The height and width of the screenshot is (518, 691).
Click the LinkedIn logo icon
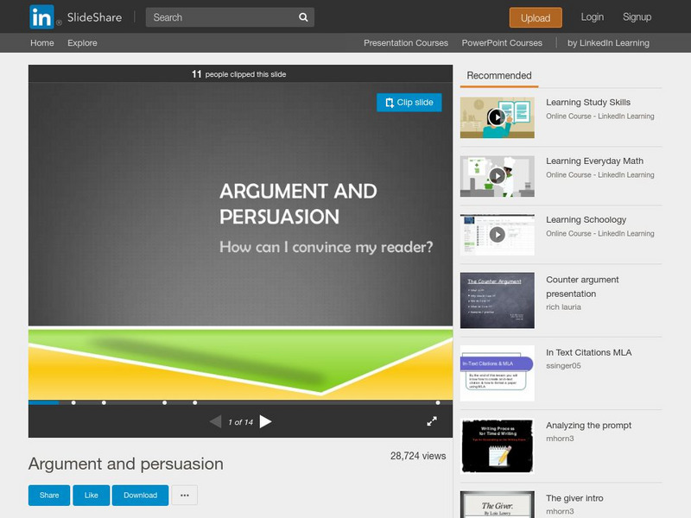(x=41, y=16)
